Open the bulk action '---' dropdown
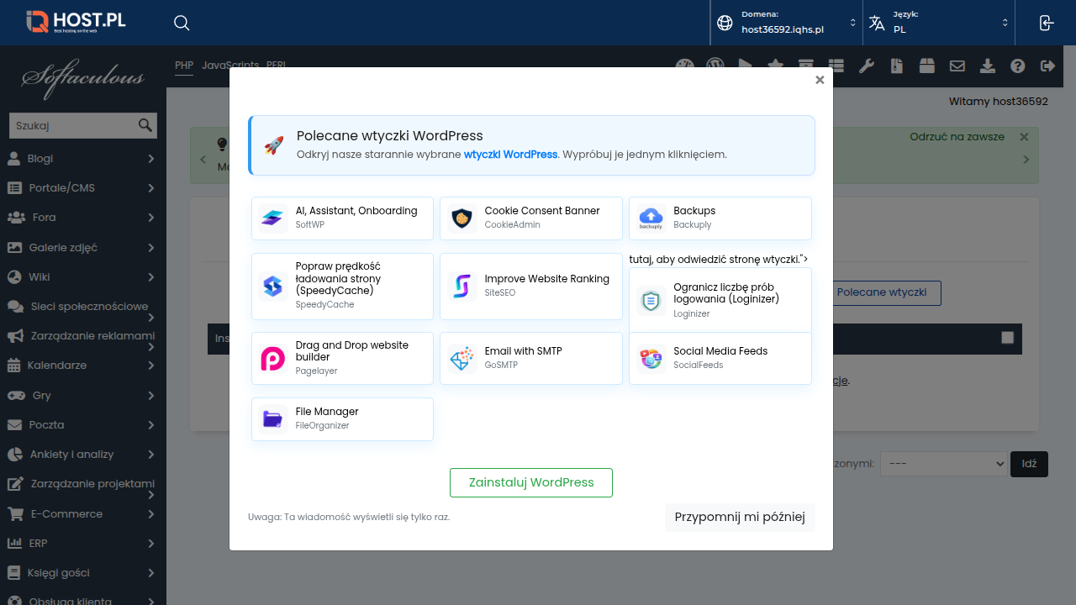Image resolution: width=1076 pixels, height=605 pixels. coord(943,464)
